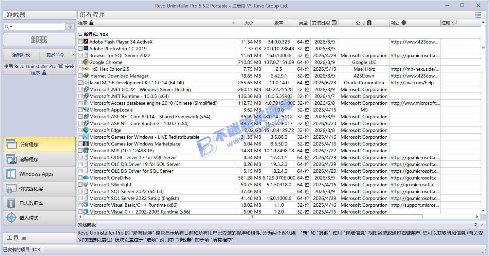
Task: Sort by the 版本 column header
Action: coord(279,23)
